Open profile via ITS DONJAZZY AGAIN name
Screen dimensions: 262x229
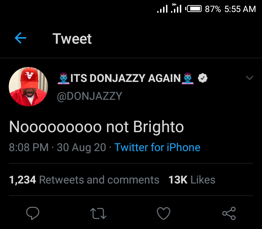click(126, 78)
